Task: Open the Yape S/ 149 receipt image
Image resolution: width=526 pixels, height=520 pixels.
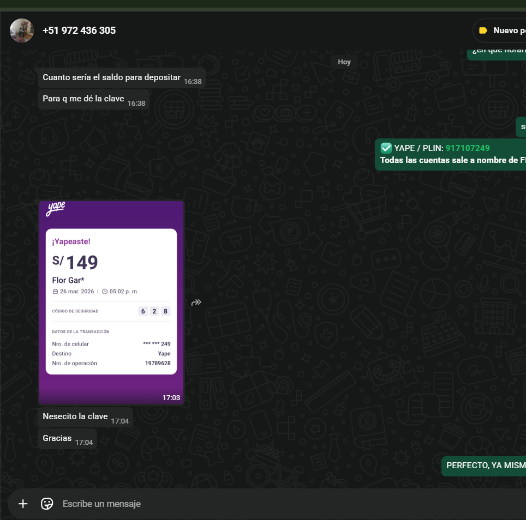Action: pyautogui.click(x=111, y=302)
